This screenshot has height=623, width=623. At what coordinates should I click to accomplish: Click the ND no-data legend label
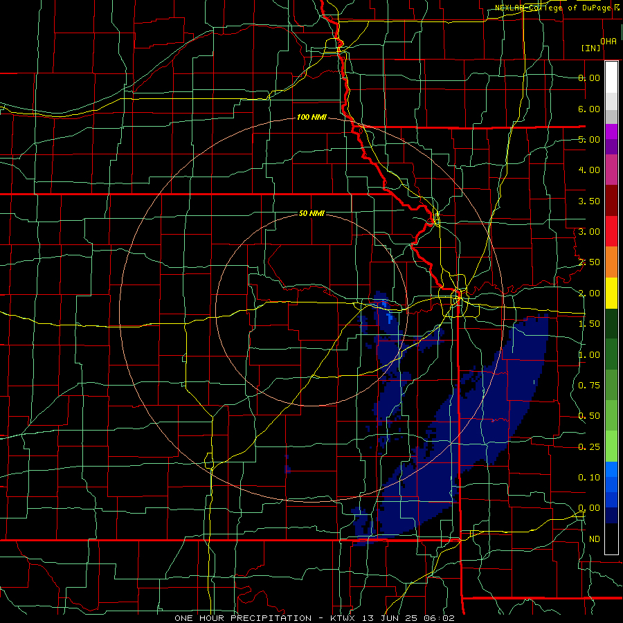[595, 539]
